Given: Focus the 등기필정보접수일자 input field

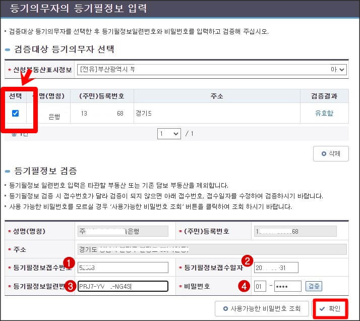Looking at the screenshot, I should 276,268.
